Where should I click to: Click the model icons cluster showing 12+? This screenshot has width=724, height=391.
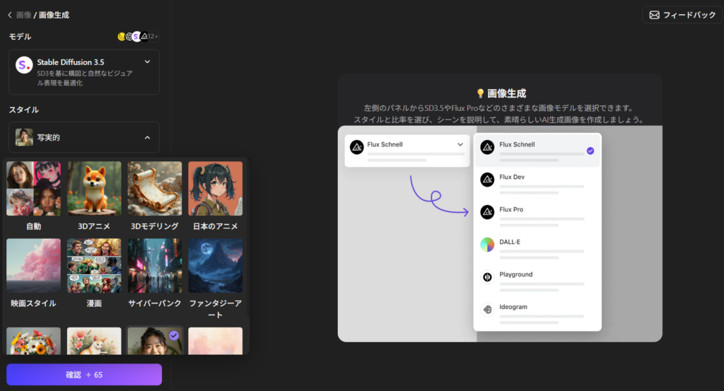tap(138, 36)
